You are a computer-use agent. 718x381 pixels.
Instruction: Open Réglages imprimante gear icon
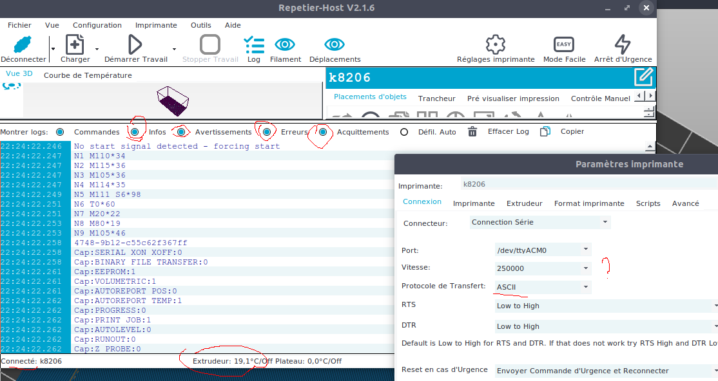tap(496, 44)
